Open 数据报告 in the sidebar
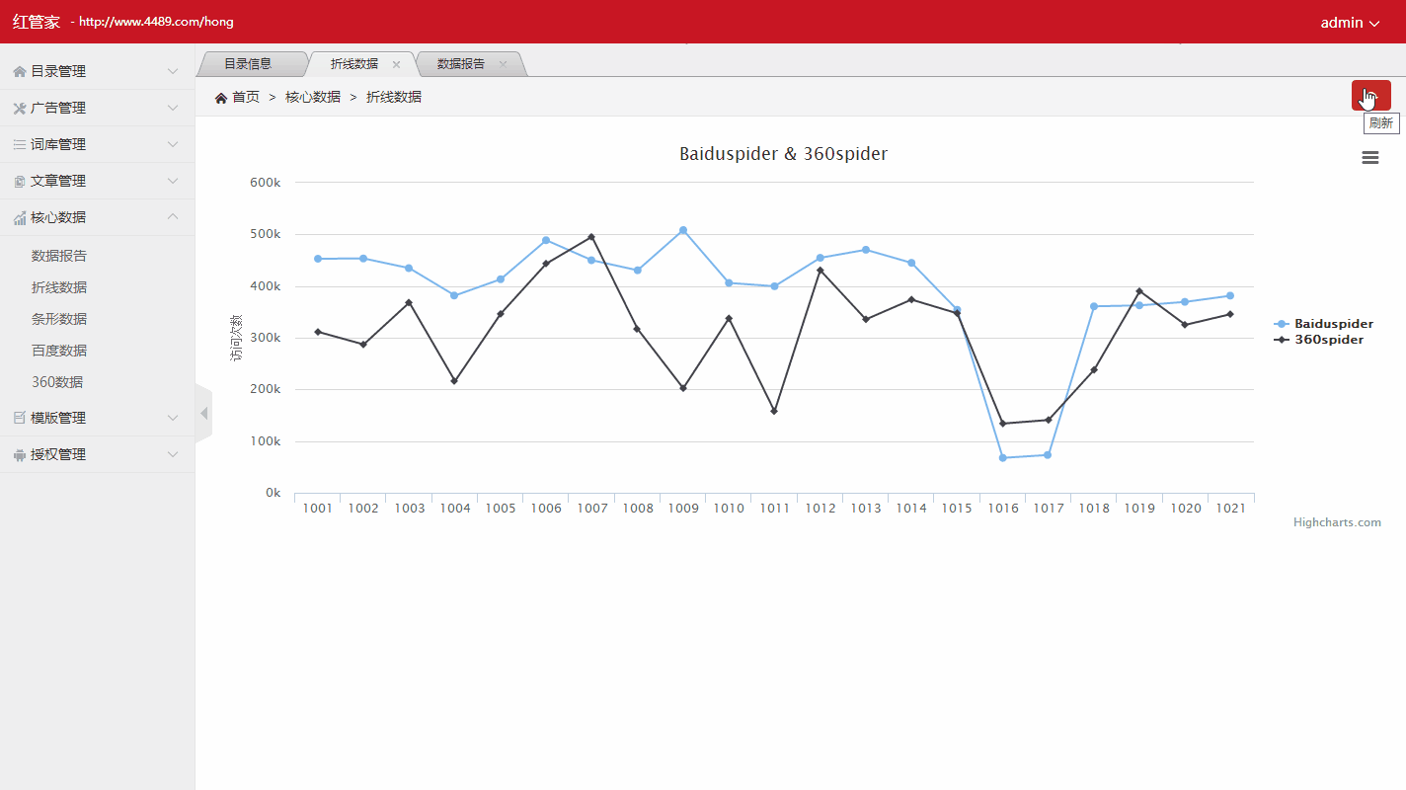The image size is (1406, 790). click(59, 257)
